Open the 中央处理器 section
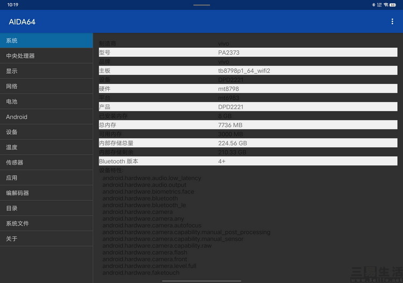 46,56
